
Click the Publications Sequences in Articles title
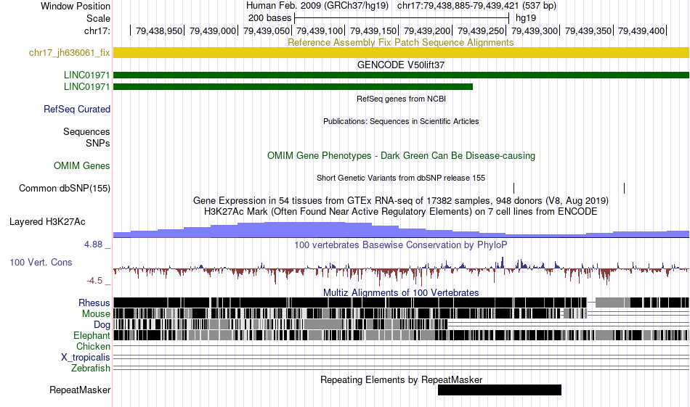pyautogui.click(x=401, y=121)
